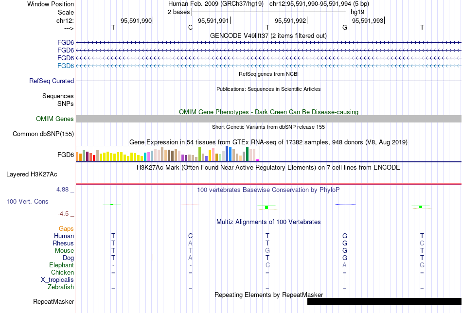
Task: Click the orange Gaps label
Action: pyautogui.click(x=66, y=229)
